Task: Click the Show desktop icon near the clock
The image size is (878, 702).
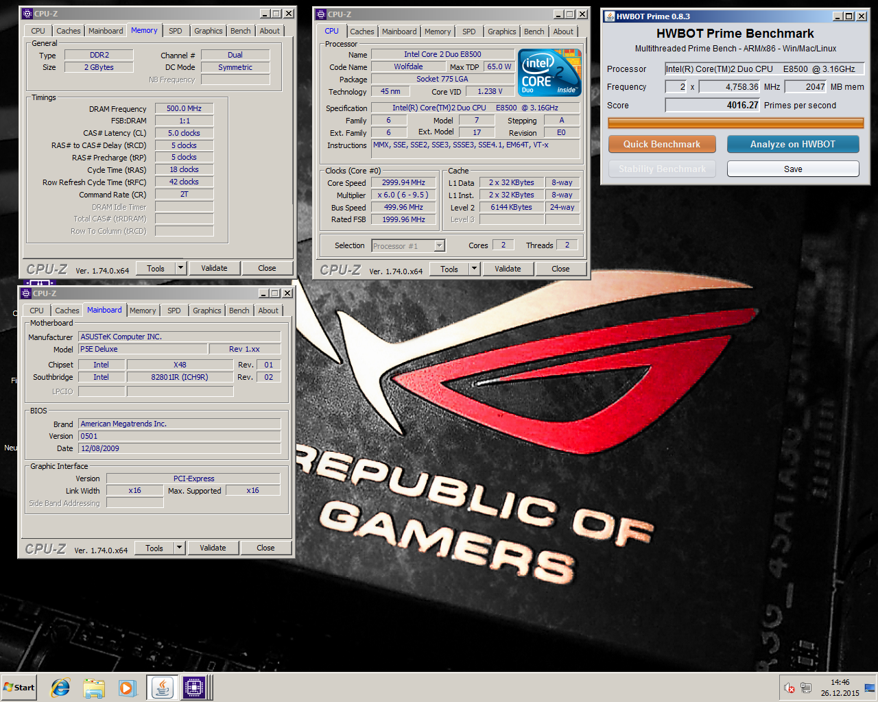Action: [x=870, y=688]
